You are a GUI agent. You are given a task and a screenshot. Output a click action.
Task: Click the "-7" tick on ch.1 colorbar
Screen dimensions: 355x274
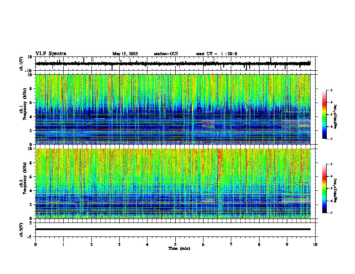pos(331,139)
